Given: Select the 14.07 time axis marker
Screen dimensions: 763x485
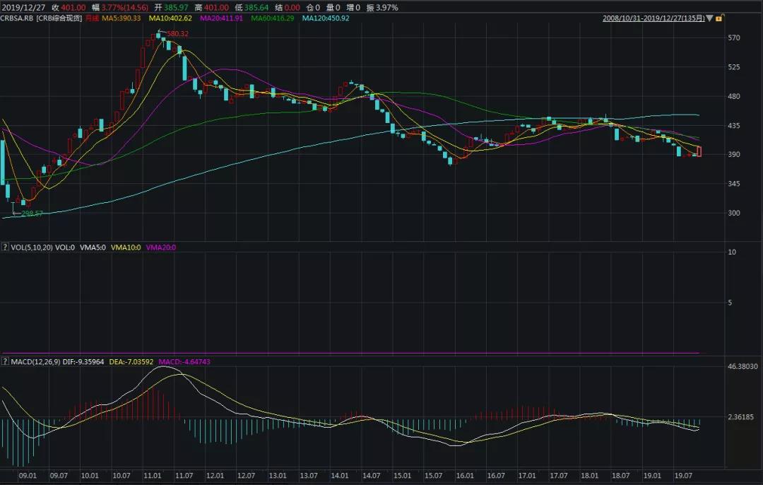Looking at the screenshot, I should tap(372, 475).
